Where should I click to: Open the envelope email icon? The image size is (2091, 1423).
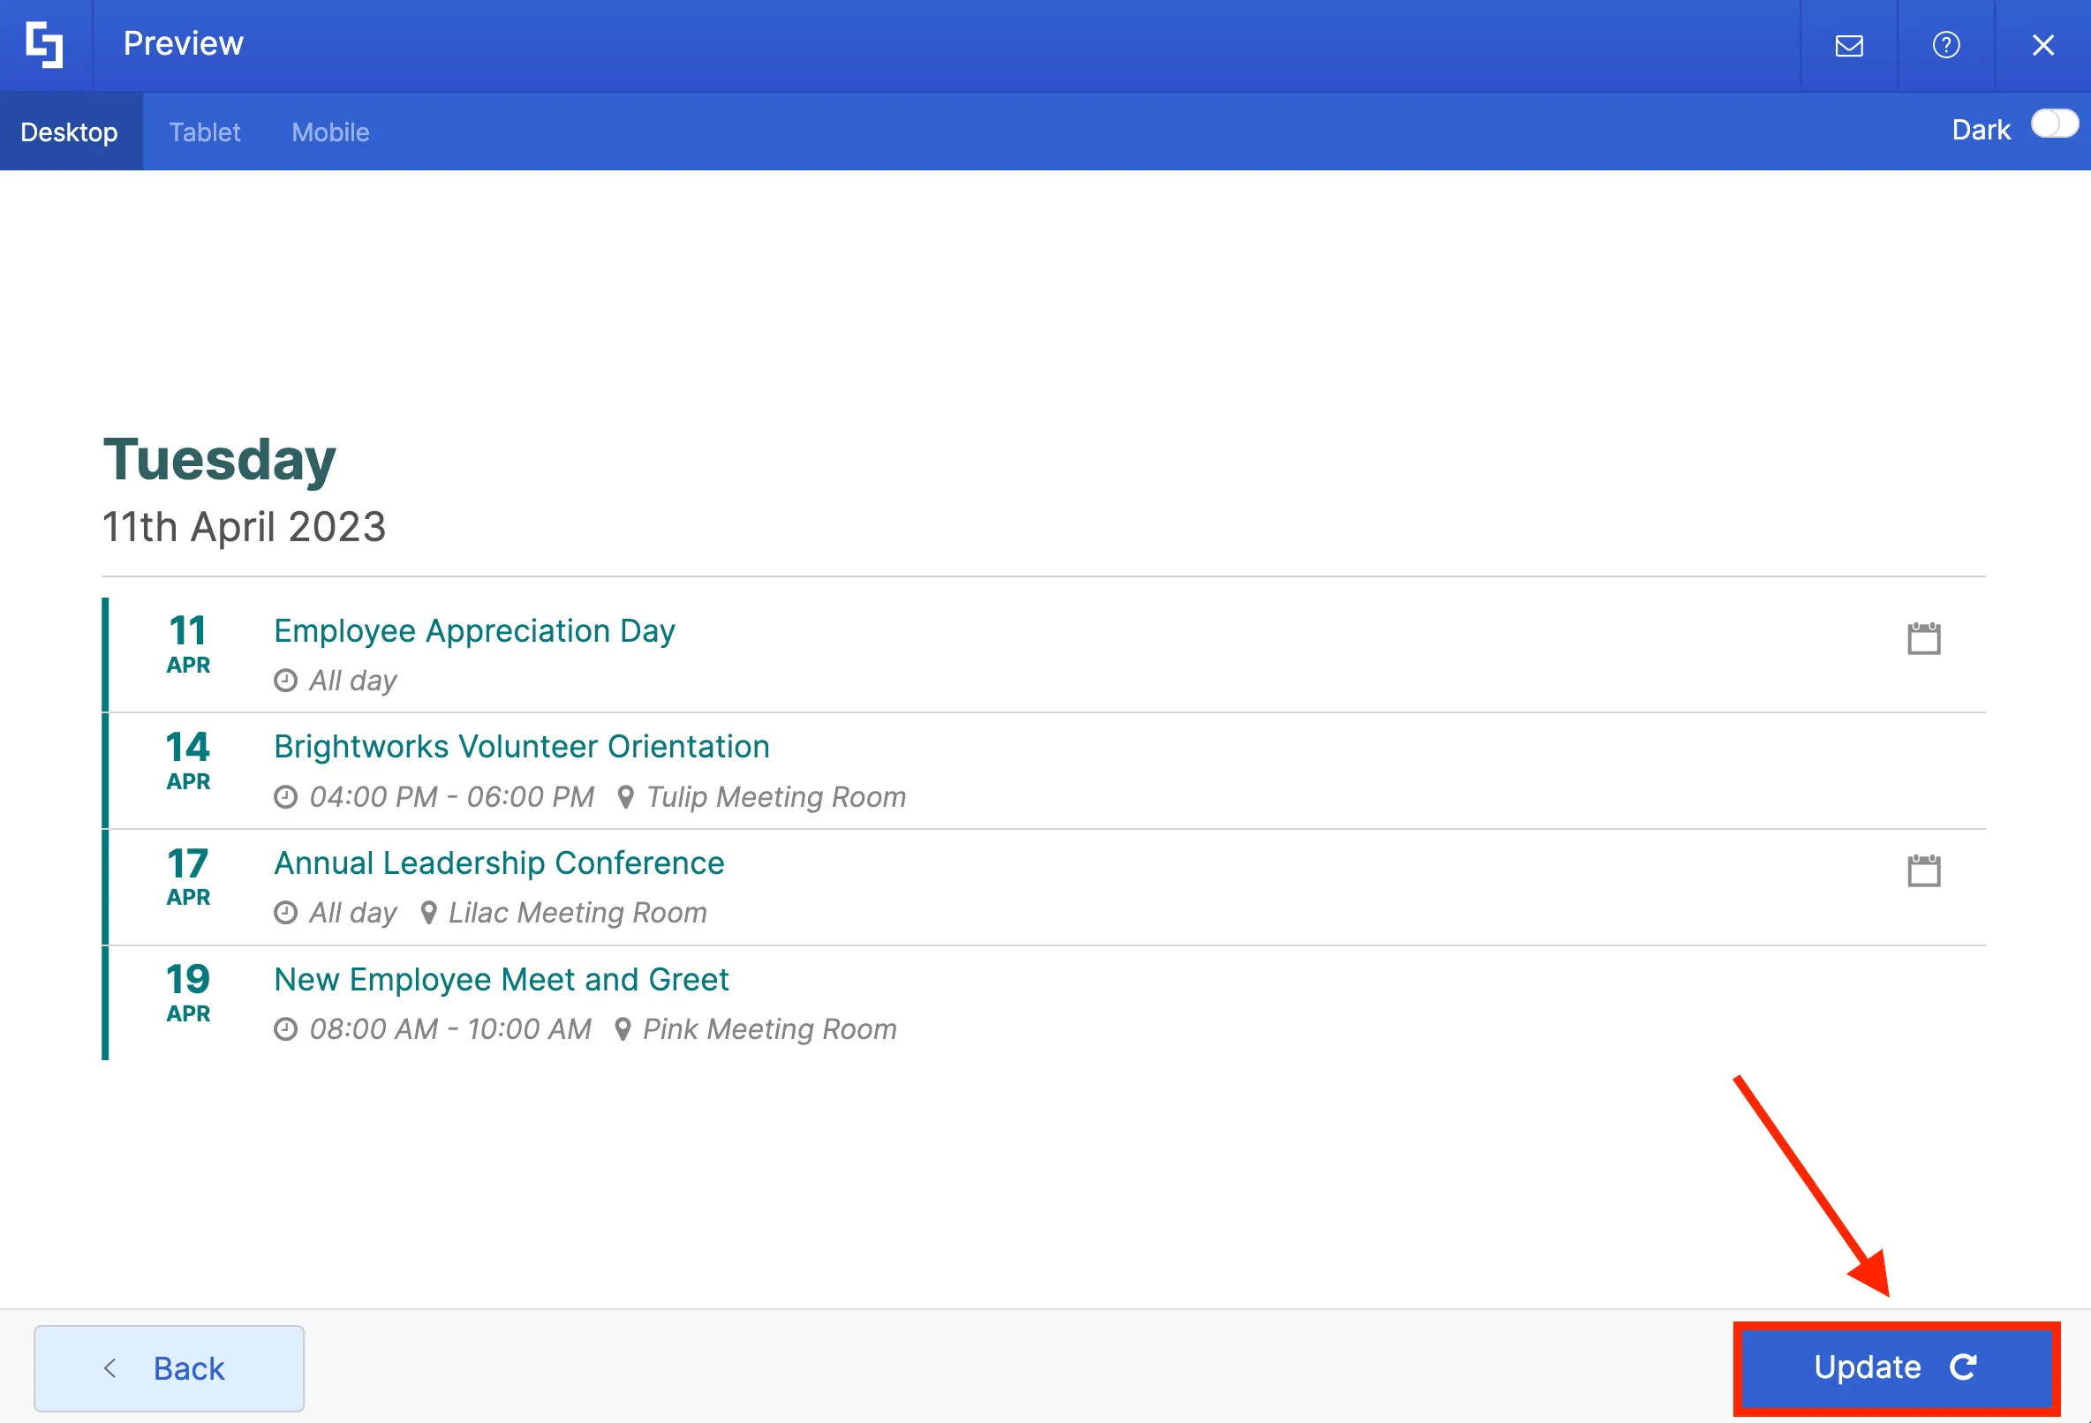(x=1849, y=45)
